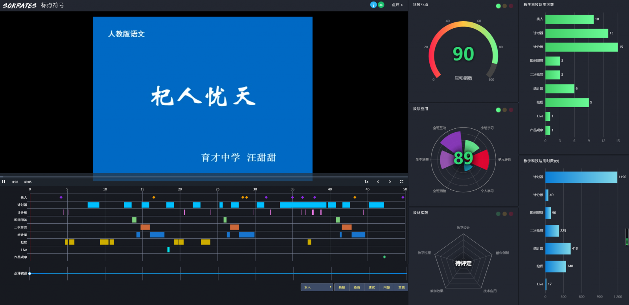Change the 1x playback speed

[x=366, y=182]
